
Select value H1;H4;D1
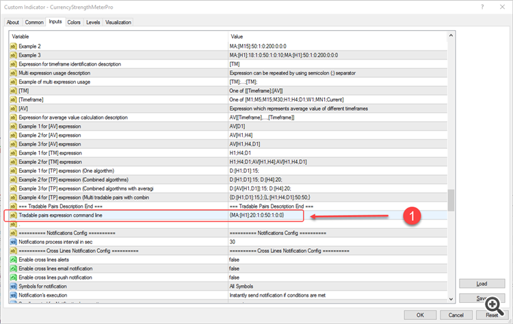coord(241,153)
